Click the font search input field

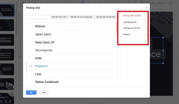(38, 17)
